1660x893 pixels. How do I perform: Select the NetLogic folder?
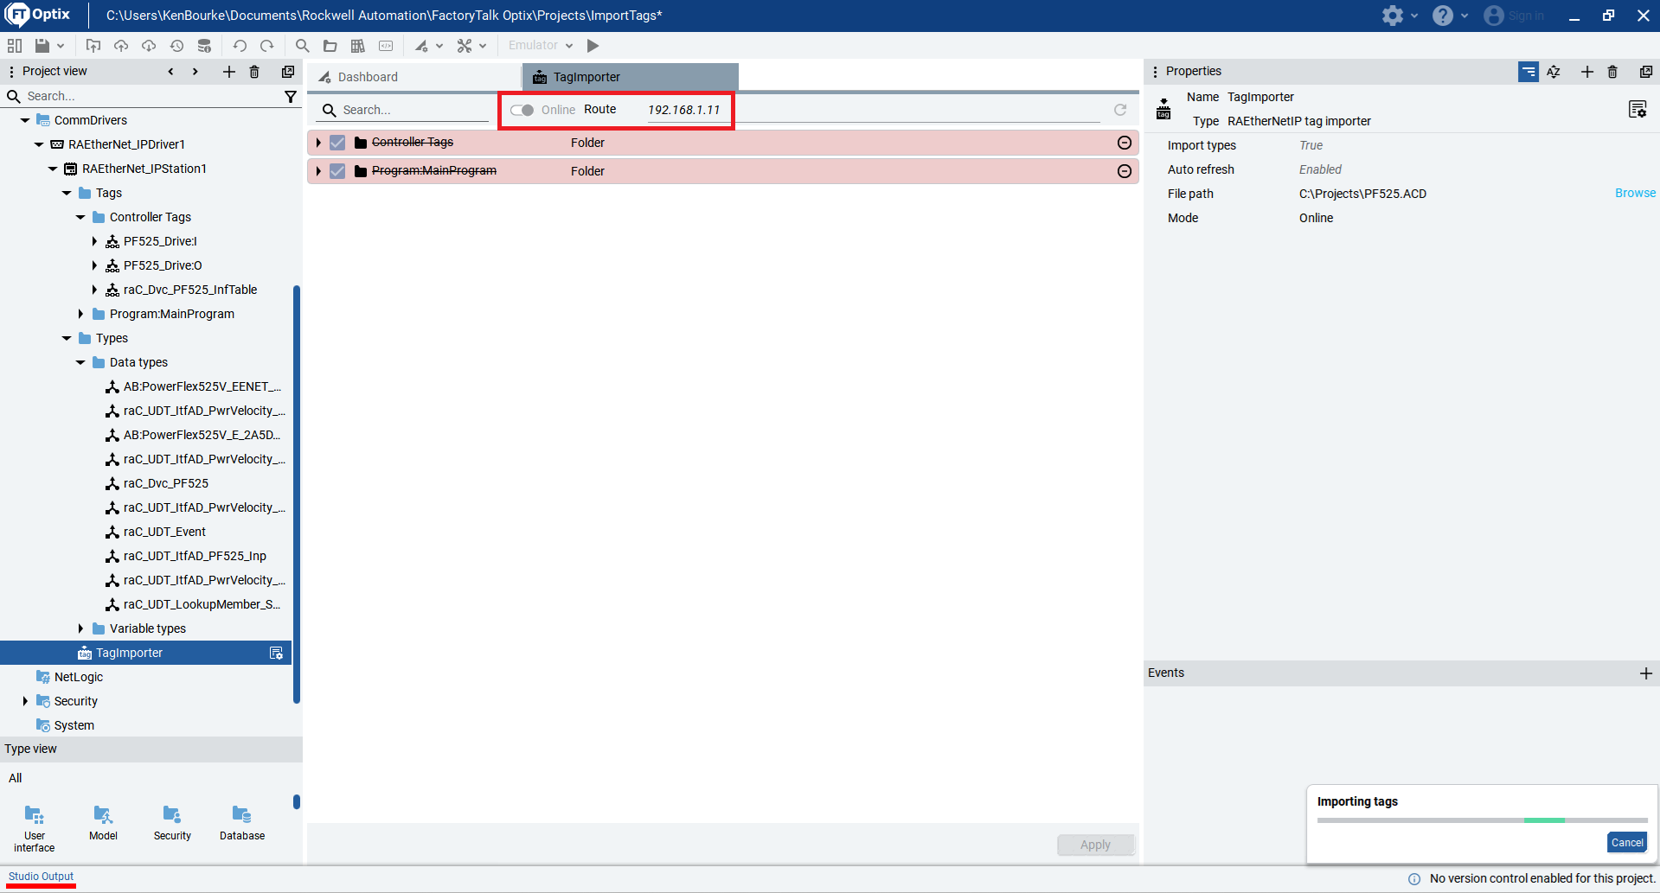coord(78,677)
